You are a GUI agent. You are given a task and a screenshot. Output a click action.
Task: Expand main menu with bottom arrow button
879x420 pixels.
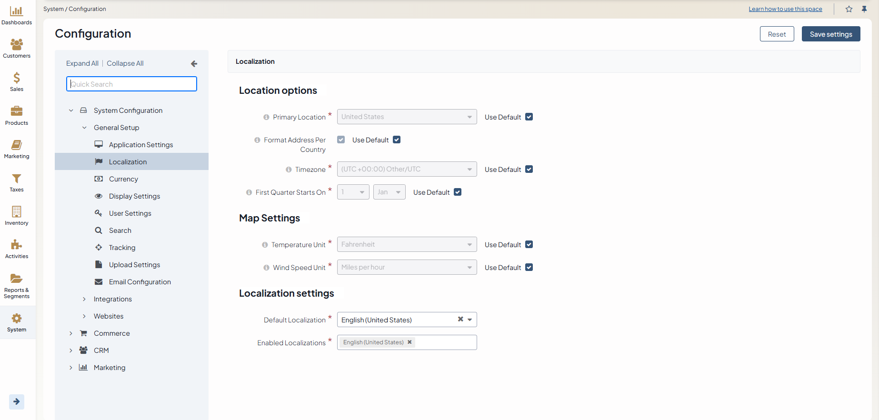pos(17,401)
